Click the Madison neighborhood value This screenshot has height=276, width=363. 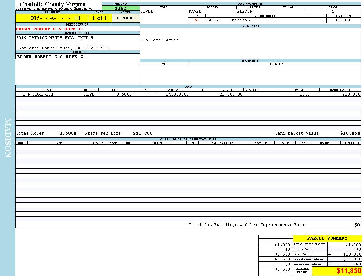click(x=241, y=20)
